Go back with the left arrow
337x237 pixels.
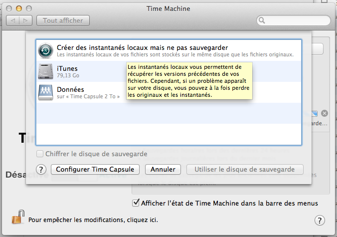(13, 20)
